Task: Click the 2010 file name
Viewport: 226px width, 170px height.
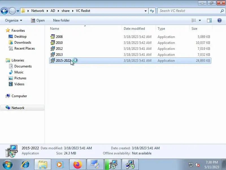Action: [59, 43]
